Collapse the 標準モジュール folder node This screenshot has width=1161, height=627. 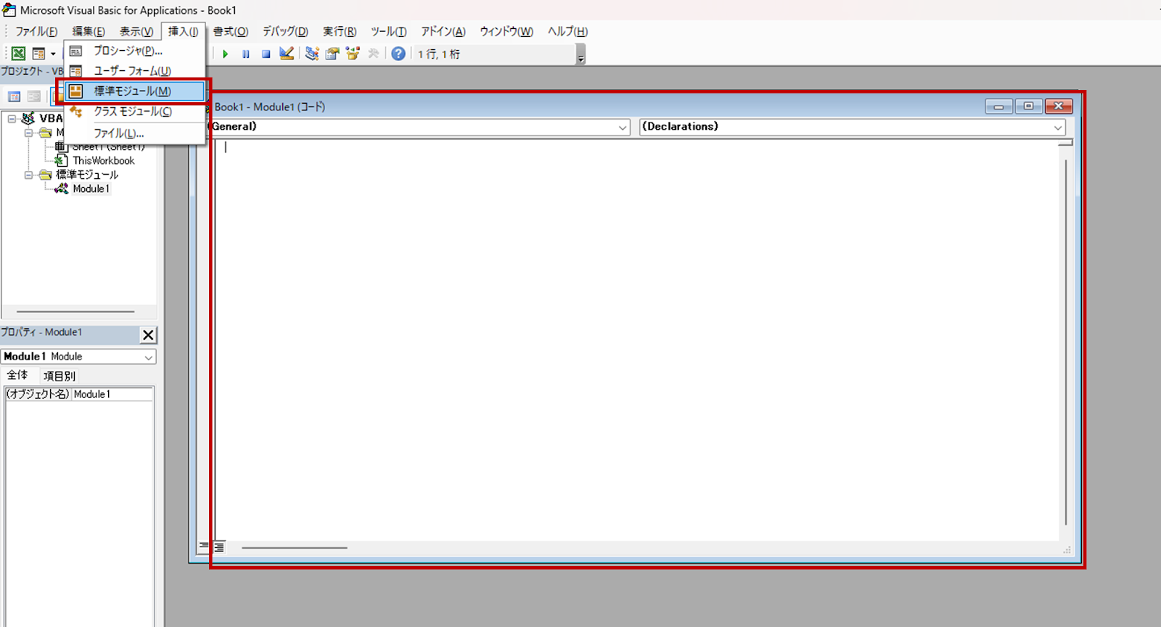(29, 175)
